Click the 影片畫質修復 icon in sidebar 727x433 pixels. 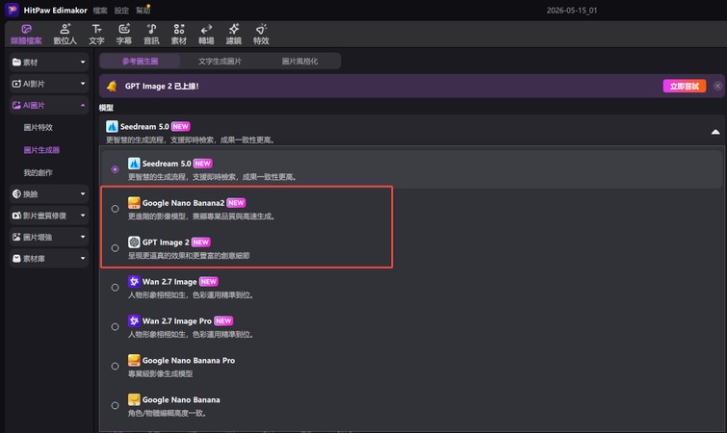coord(16,216)
